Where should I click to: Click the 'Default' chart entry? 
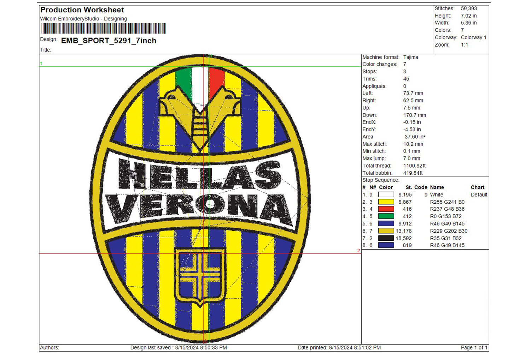point(479,195)
